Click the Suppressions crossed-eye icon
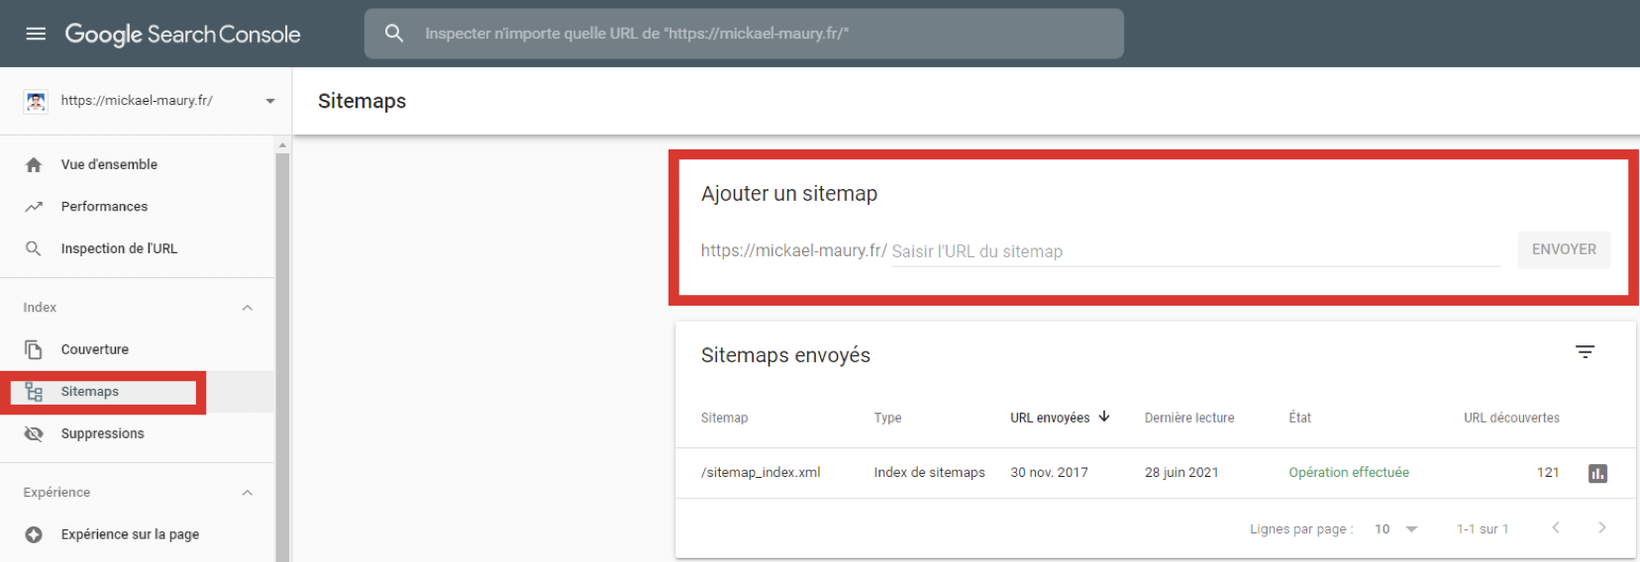The image size is (1640, 562). [34, 434]
